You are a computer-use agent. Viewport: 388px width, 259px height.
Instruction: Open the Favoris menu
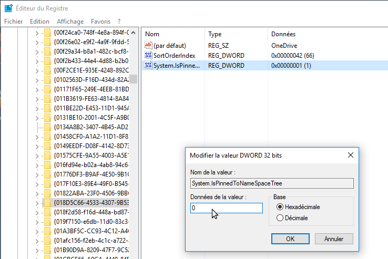[100, 22]
